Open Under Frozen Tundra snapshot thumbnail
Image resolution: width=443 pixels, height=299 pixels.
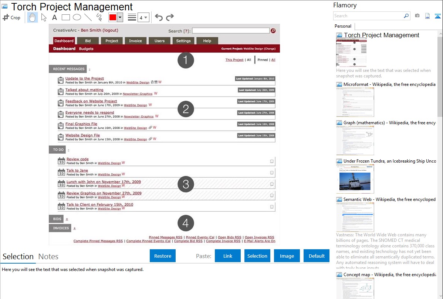(x=355, y=179)
